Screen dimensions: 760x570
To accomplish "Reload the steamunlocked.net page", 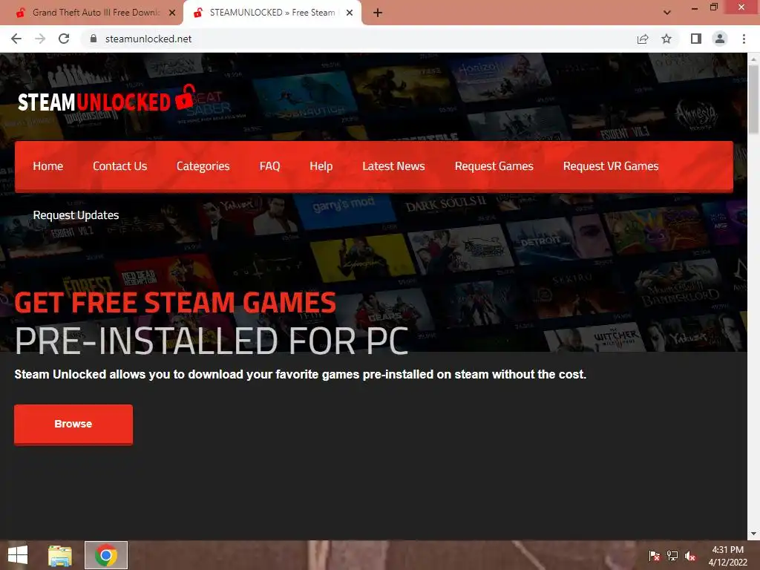I will (x=64, y=39).
